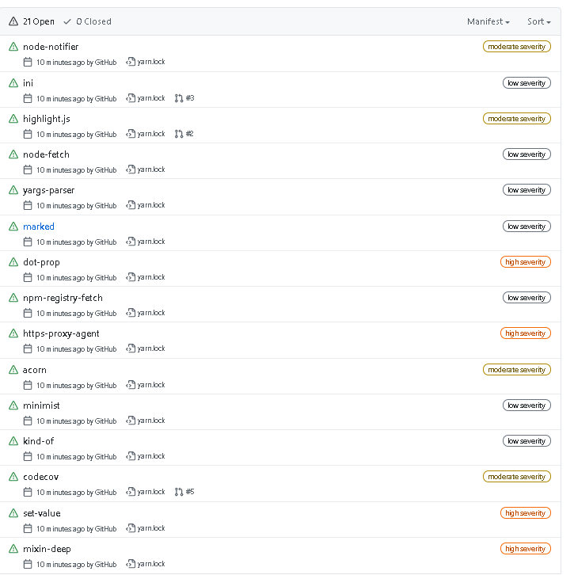
Task: Click the timestamp text in the npm-registry-fetch row
Action: coord(76,314)
